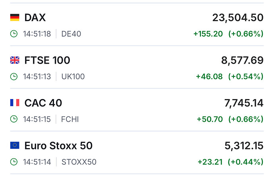Click the UK flag icon beside FTSE 100
274x177 pixels.
tap(14, 60)
